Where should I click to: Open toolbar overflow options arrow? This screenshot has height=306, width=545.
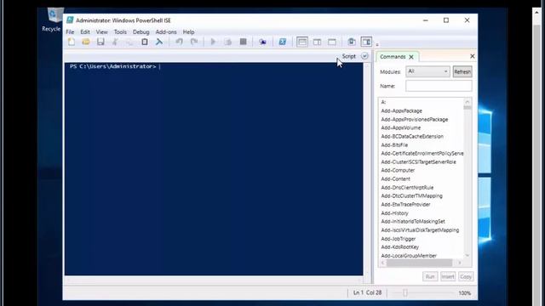click(x=377, y=44)
